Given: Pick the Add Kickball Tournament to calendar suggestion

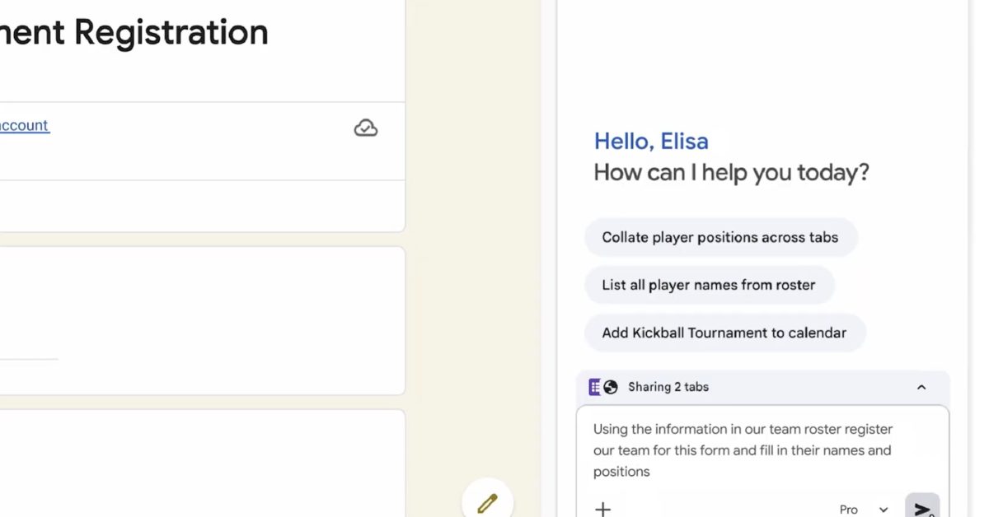Looking at the screenshot, I should coord(724,333).
